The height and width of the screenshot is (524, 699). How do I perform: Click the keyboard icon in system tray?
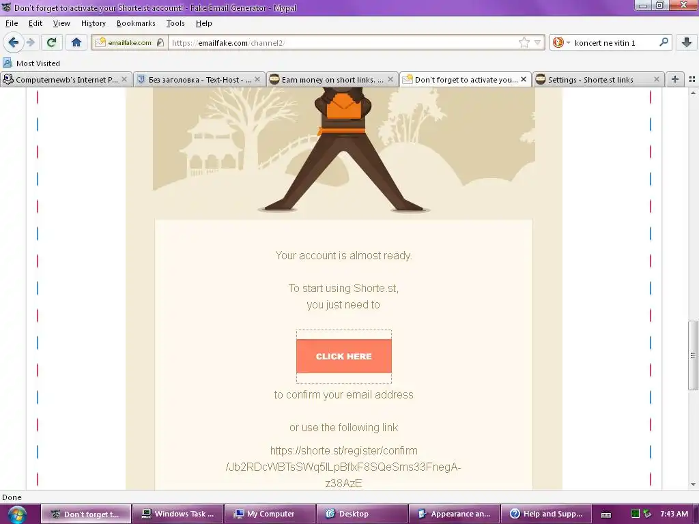[606, 514]
